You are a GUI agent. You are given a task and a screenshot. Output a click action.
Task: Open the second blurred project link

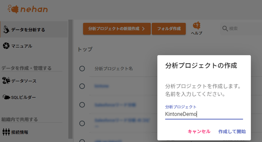coord(115,105)
